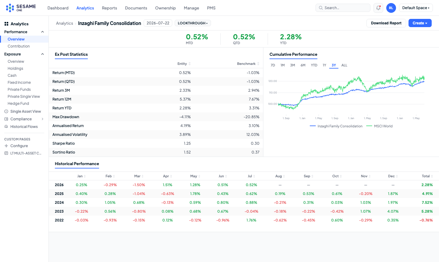The width and height of the screenshot is (439, 262).
Task: Click the Ex Post Statistics heading tab
Action: click(x=71, y=55)
